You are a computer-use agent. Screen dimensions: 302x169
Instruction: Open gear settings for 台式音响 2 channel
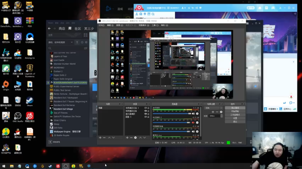[197, 123]
